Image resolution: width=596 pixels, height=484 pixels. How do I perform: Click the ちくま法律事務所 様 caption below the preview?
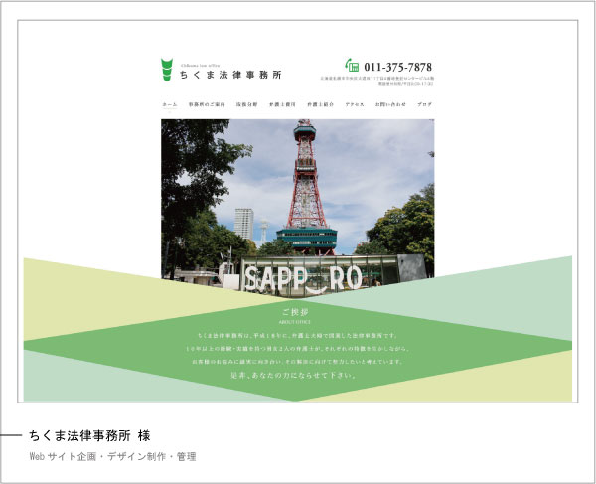(89, 435)
